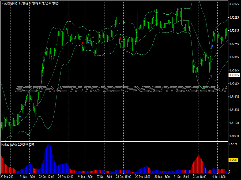Select the red sell arrow just before 28 Dec 15:00
The width and height of the screenshot is (241, 180).
tap(120, 38)
